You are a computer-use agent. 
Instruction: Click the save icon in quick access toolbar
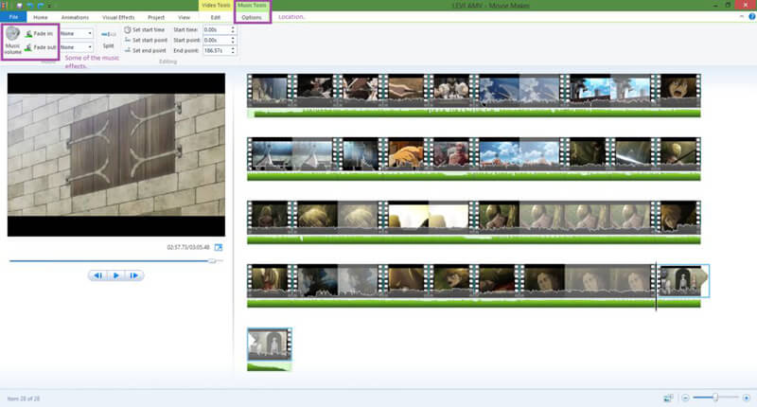(20, 6)
